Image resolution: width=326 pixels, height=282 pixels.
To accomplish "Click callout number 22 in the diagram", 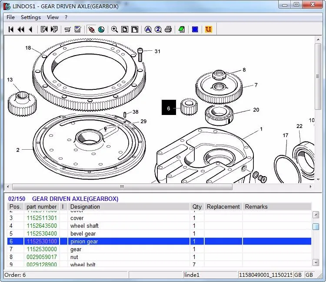I will coord(299,126).
